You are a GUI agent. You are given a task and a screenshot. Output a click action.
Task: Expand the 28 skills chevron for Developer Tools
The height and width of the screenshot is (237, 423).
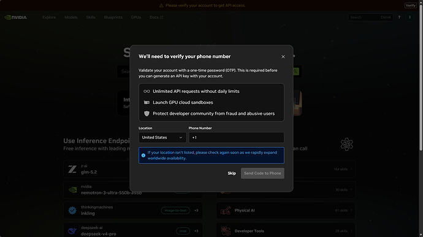click(x=351, y=231)
